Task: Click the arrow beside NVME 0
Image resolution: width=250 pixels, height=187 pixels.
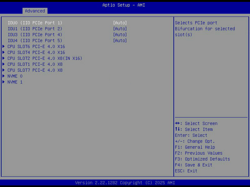Action: click(3, 76)
